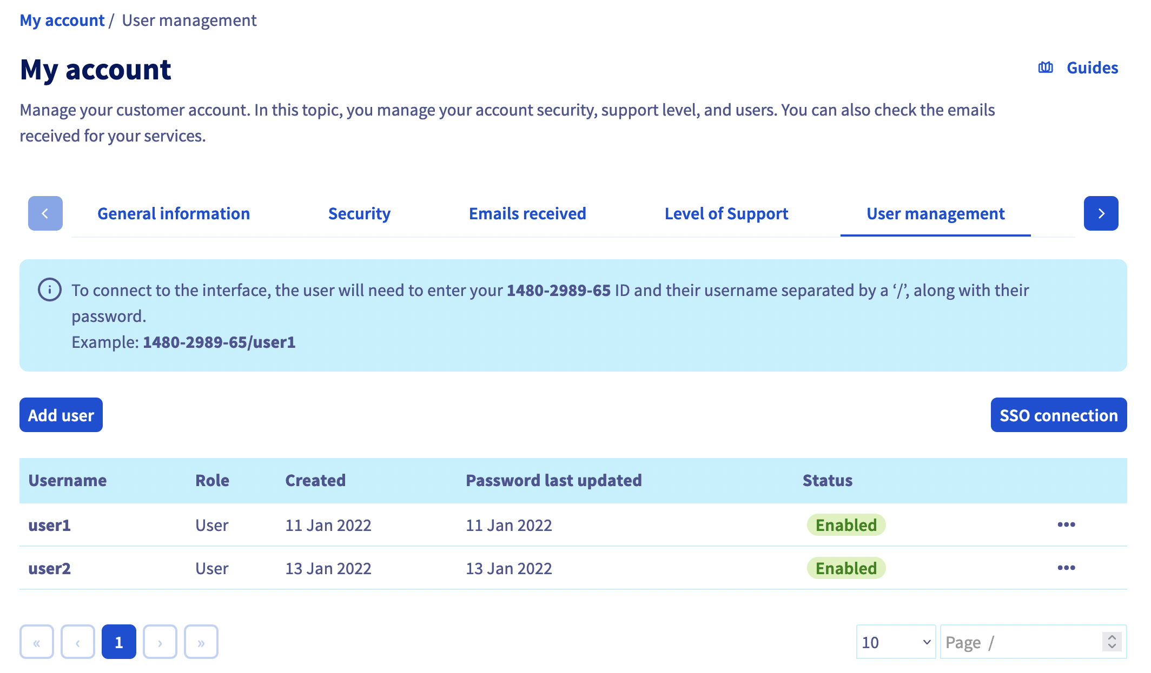
Task: Switch to the General information tab
Action: tap(173, 213)
